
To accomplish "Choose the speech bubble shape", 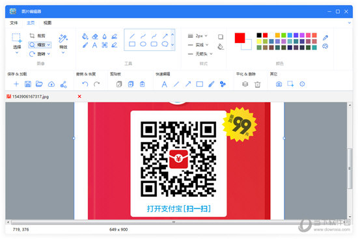I will pos(165,44).
